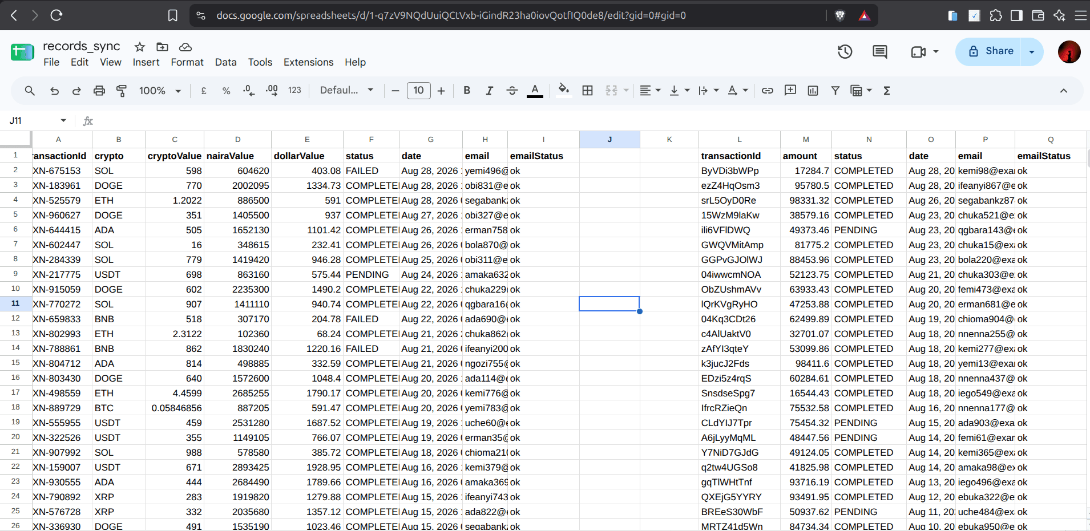Star the records_sync document

[140, 47]
